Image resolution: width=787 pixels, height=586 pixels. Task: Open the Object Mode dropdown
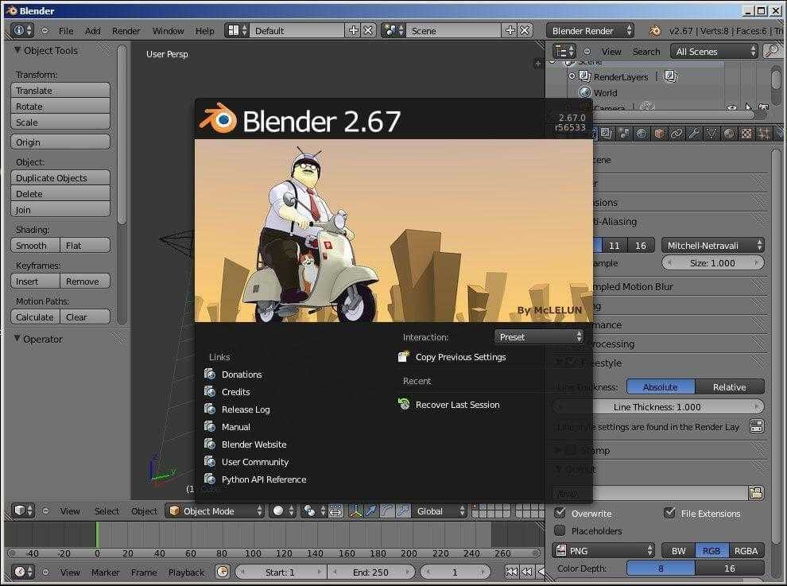point(215,511)
